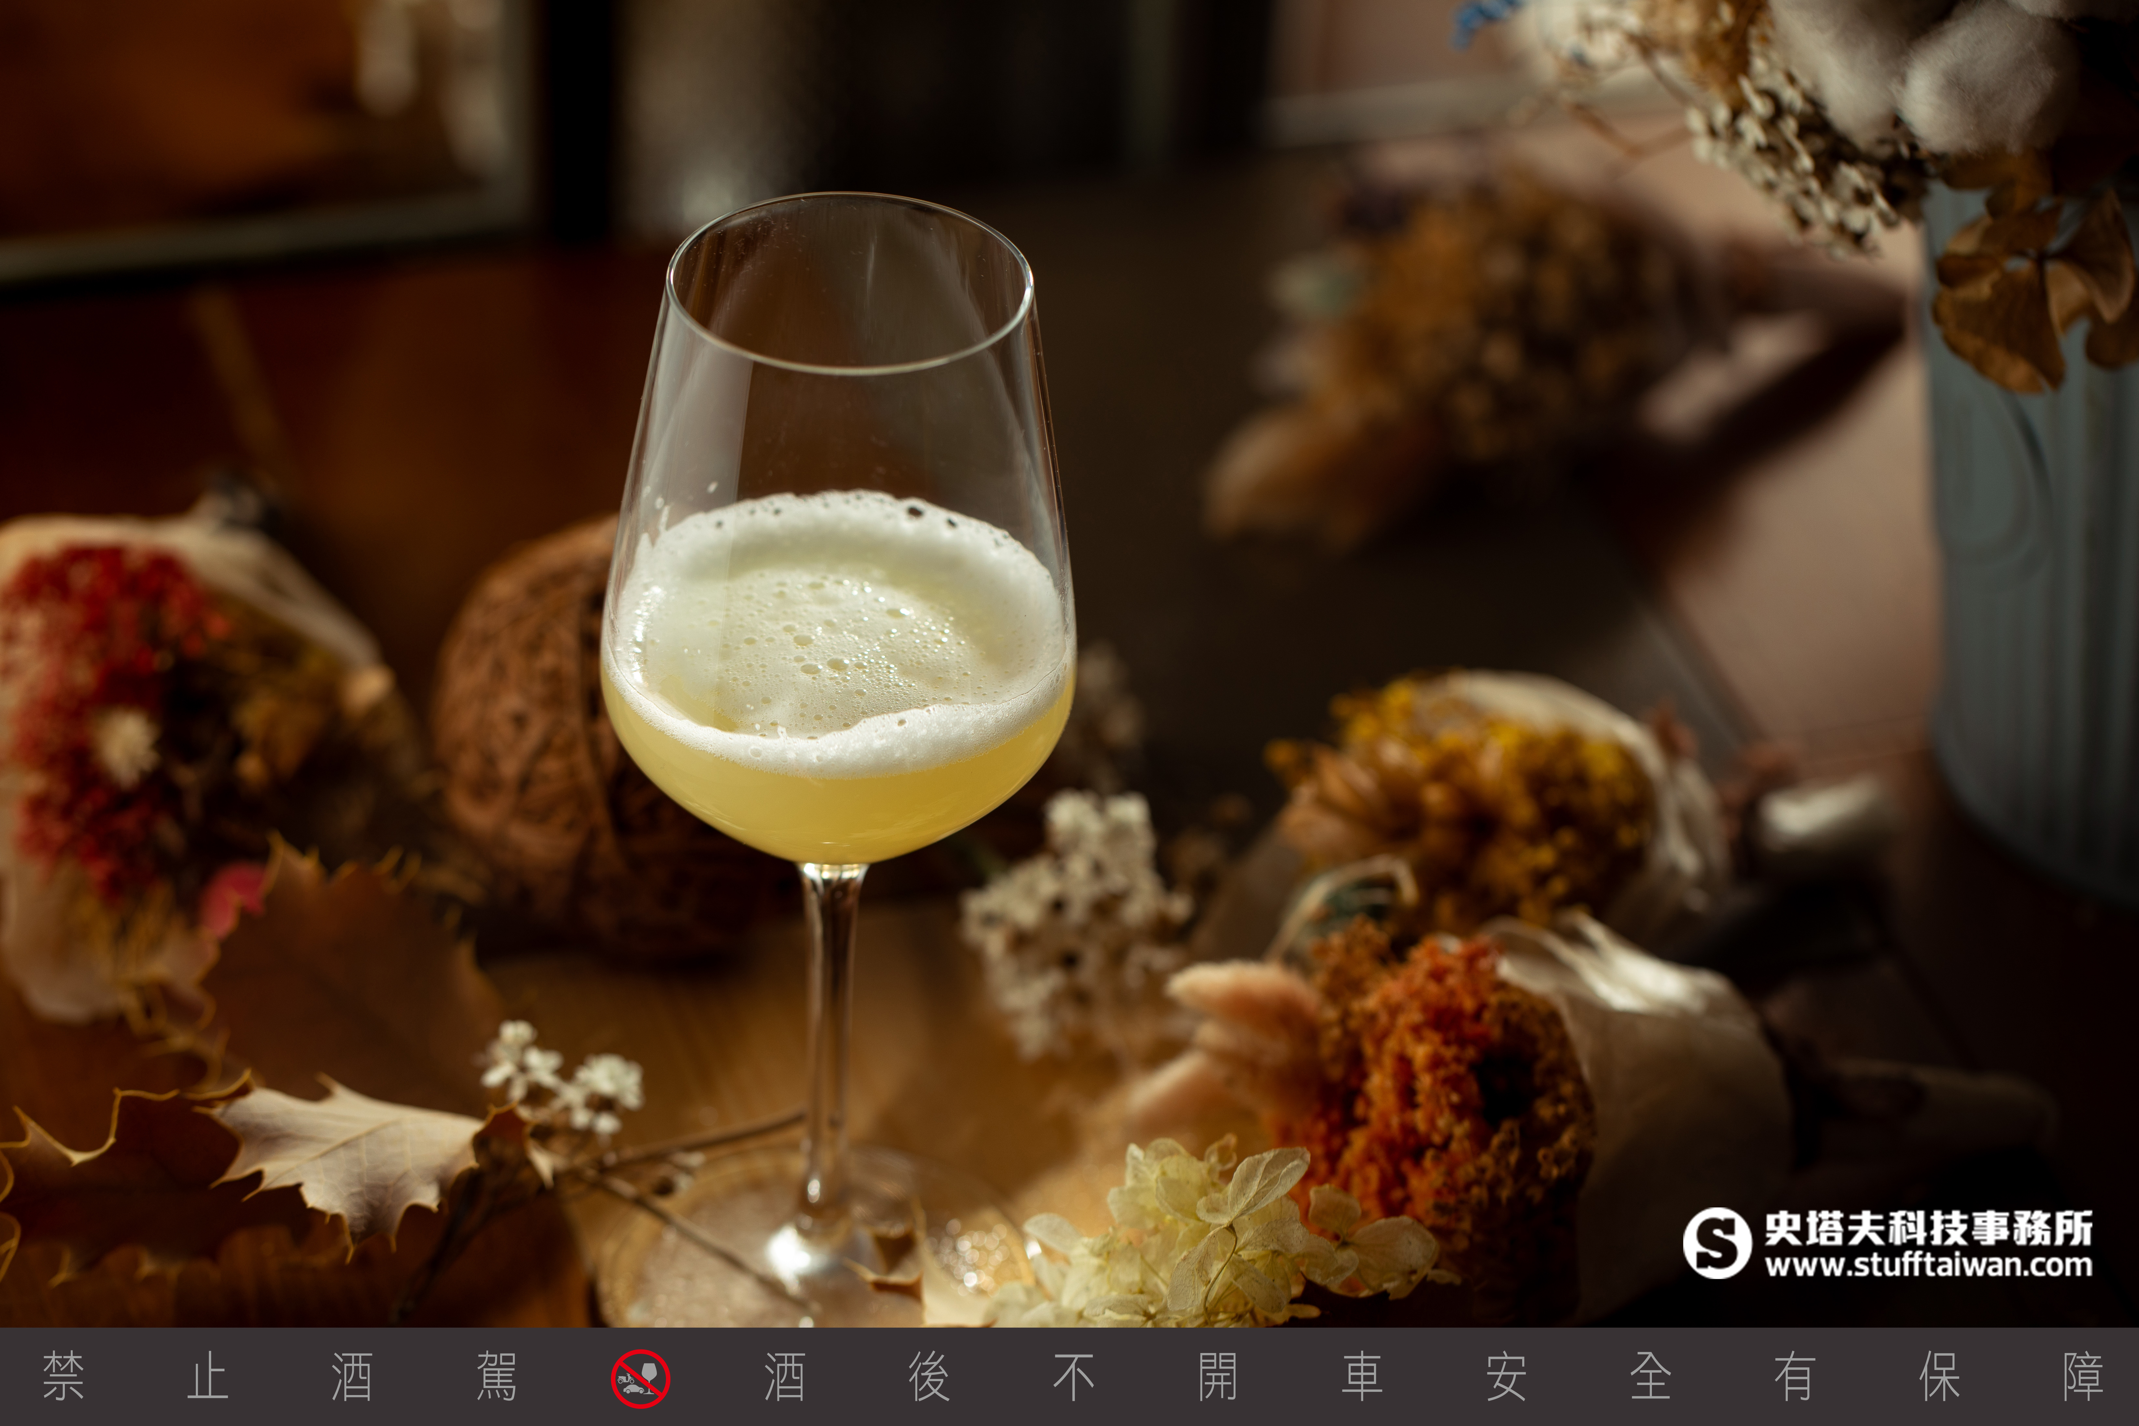
Task: Click the 有 character in the bottom banner
Action: pos(1795,1377)
